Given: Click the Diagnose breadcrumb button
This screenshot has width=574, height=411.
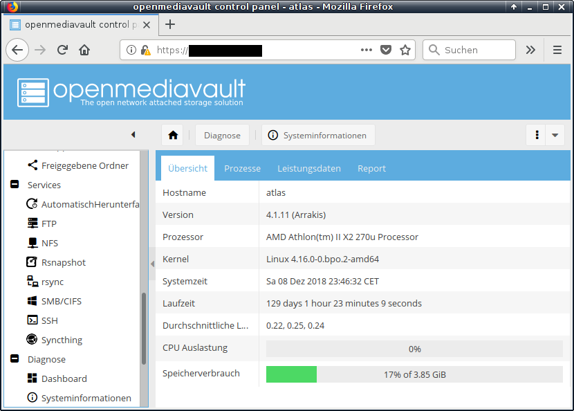Looking at the screenshot, I should 222,135.
